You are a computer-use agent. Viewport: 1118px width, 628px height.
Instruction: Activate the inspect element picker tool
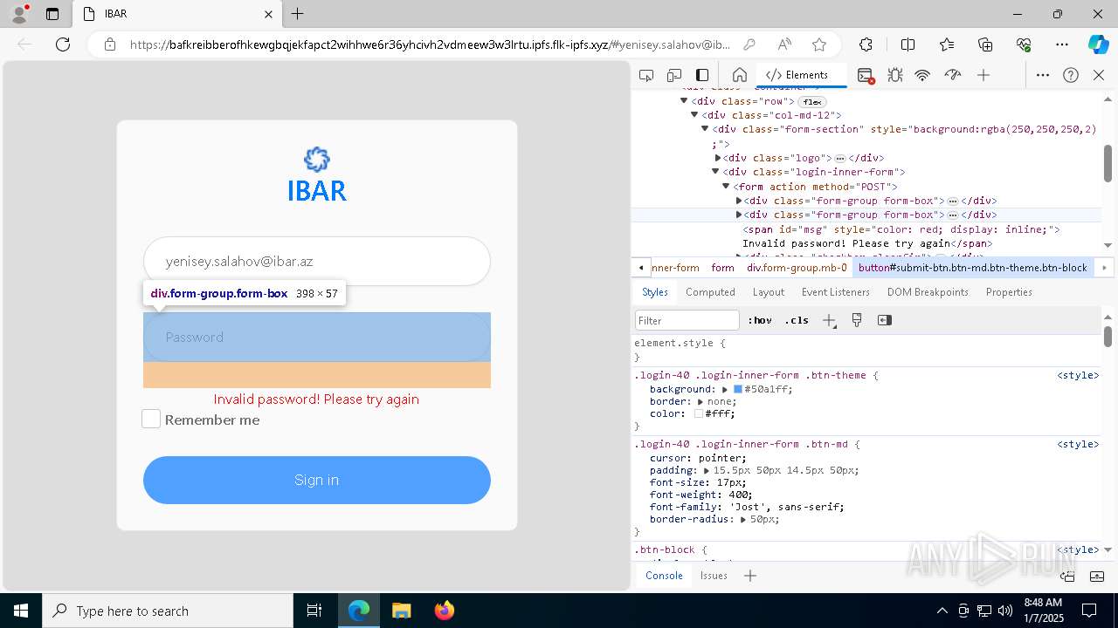coord(646,75)
